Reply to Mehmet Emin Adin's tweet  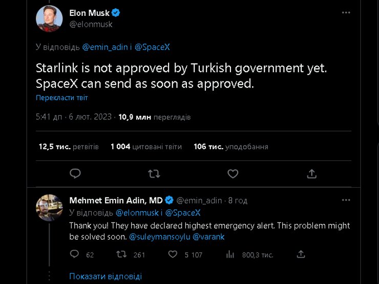[75, 254]
